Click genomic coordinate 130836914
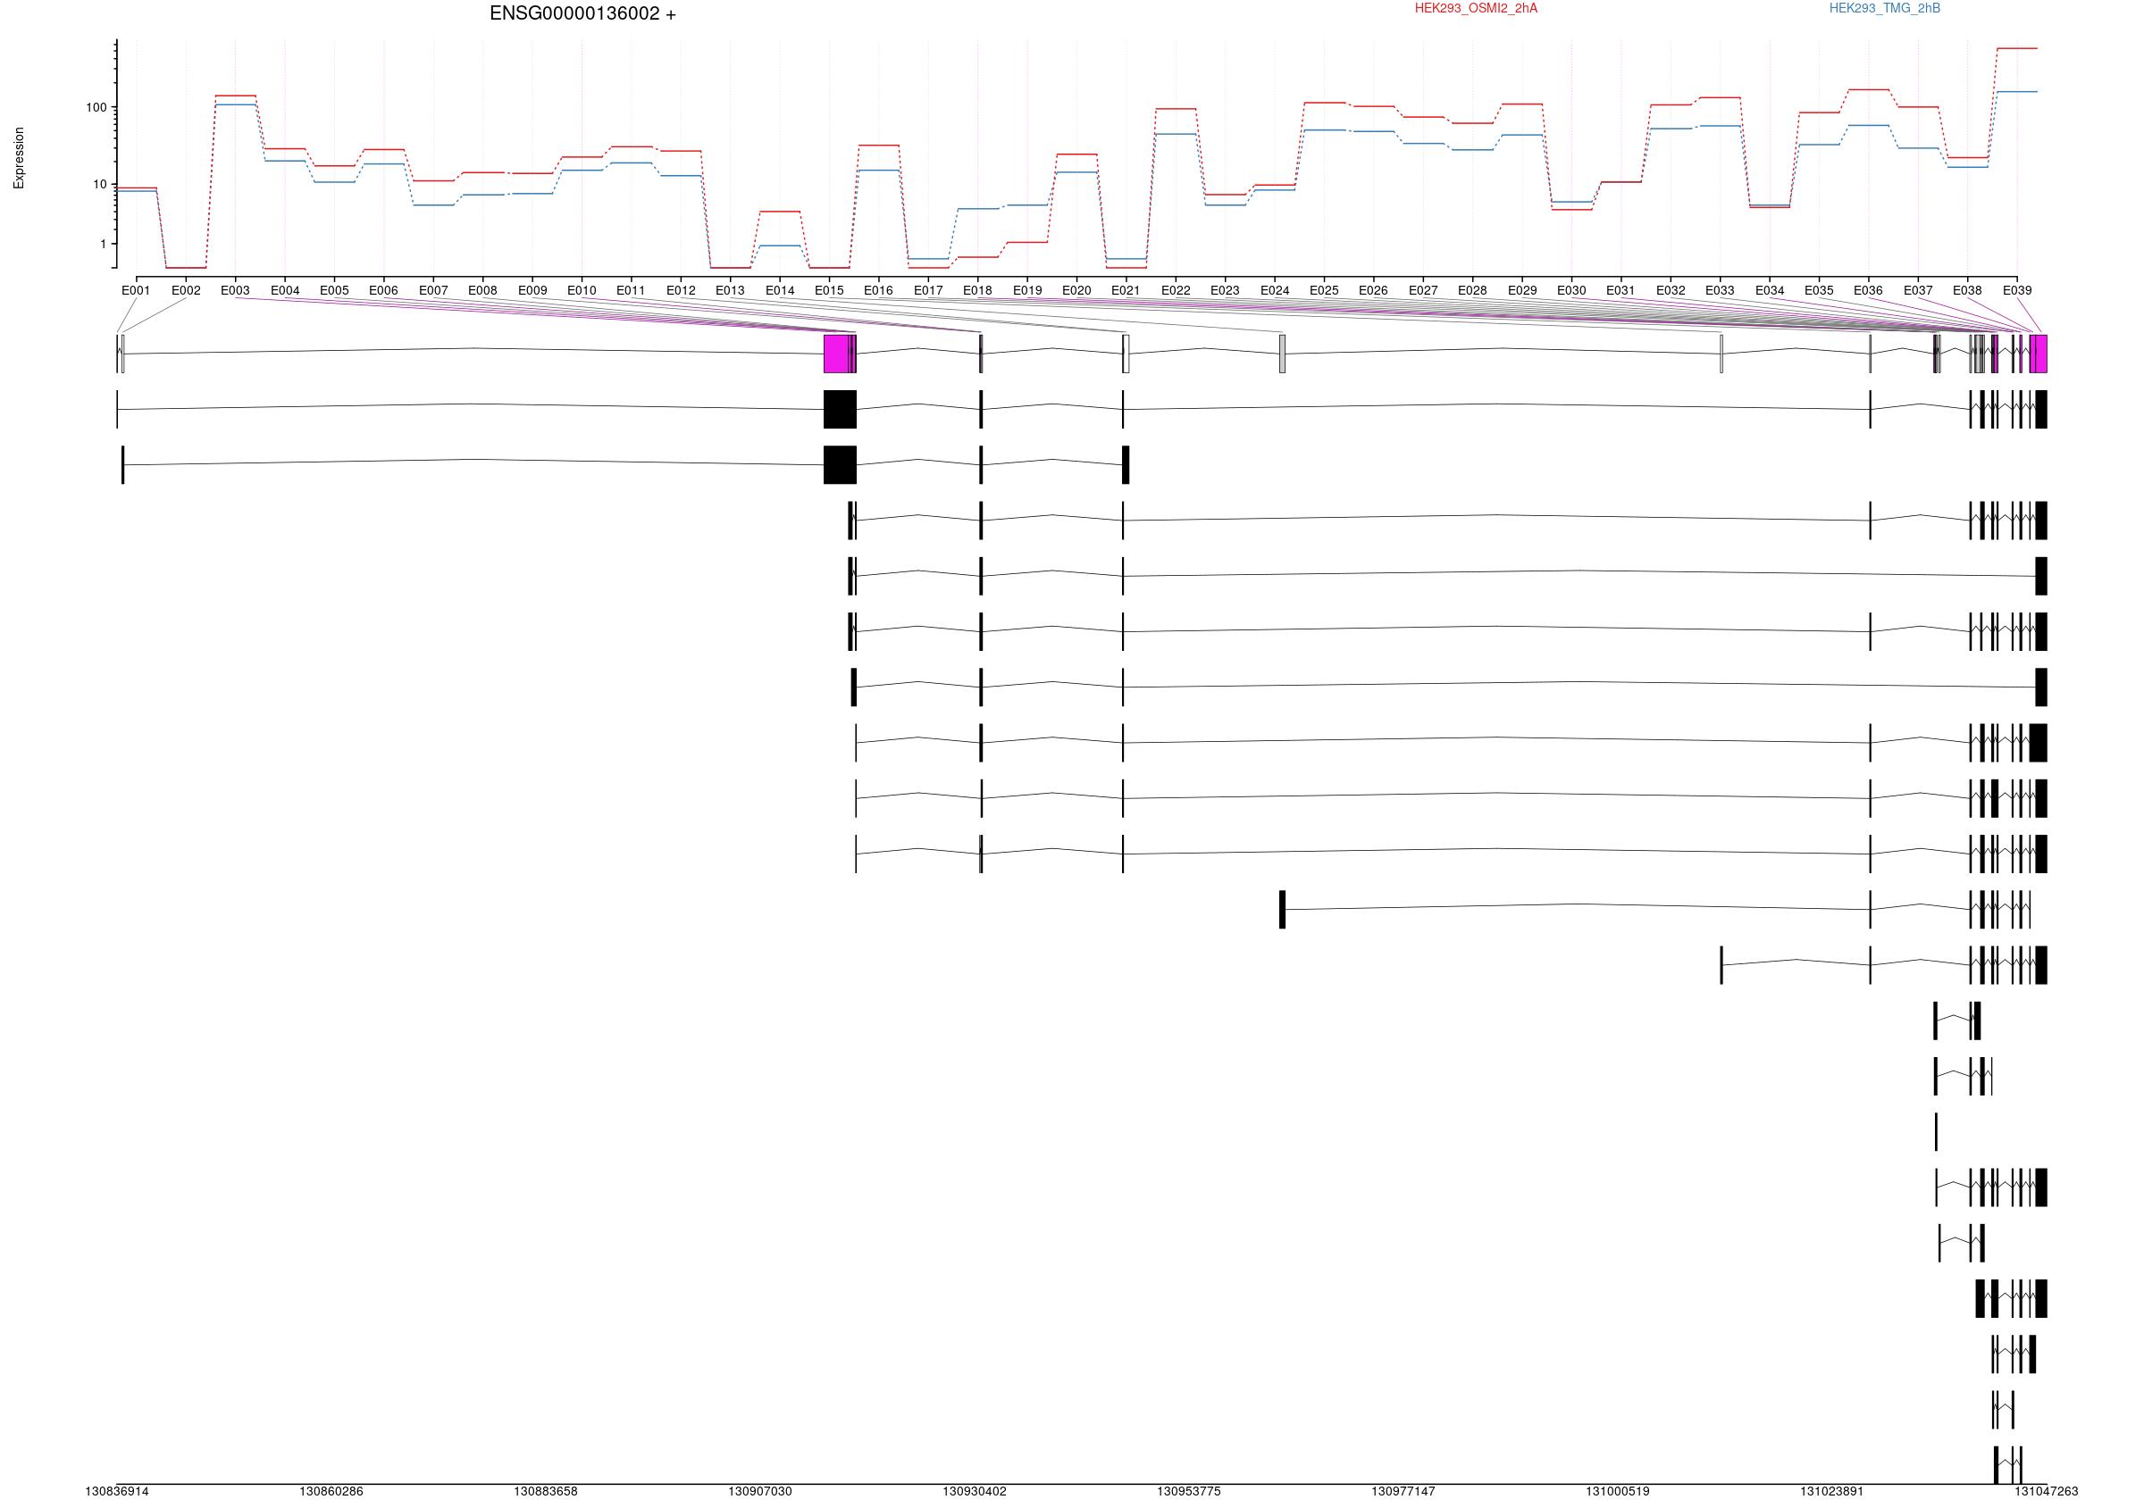This screenshot has width=2144, height=1508. point(117,1491)
